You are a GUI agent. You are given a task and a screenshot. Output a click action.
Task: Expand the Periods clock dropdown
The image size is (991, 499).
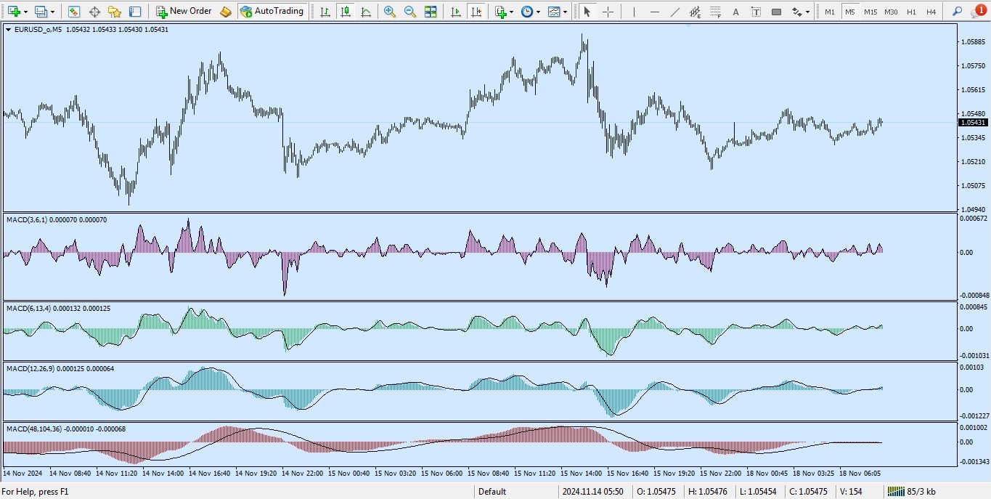[x=537, y=12]
